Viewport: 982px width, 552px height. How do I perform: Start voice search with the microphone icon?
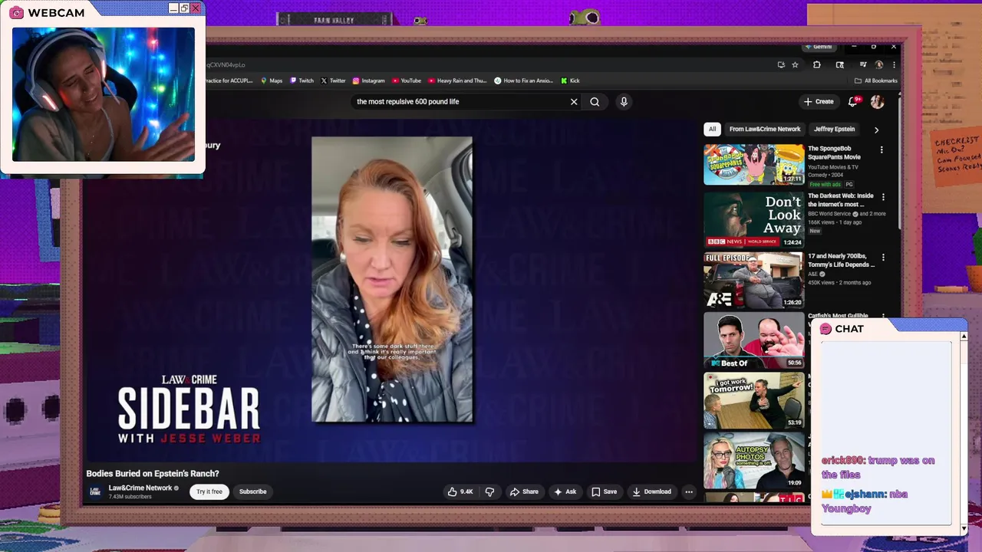[x=624, y=101]
